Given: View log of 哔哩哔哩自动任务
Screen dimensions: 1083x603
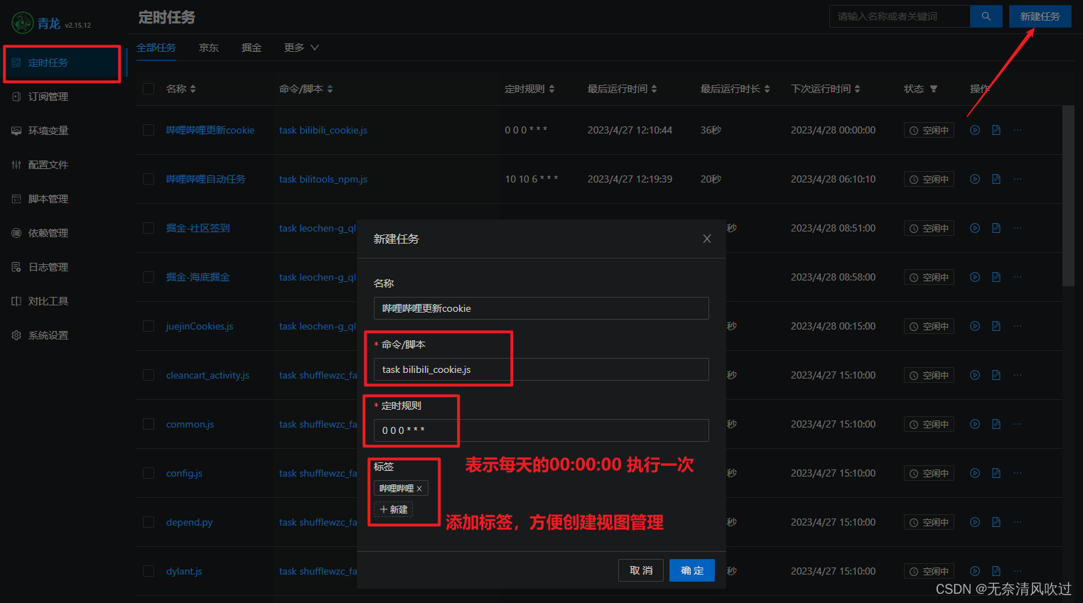Looking at the screenshot, I should (x=996, y=179).
